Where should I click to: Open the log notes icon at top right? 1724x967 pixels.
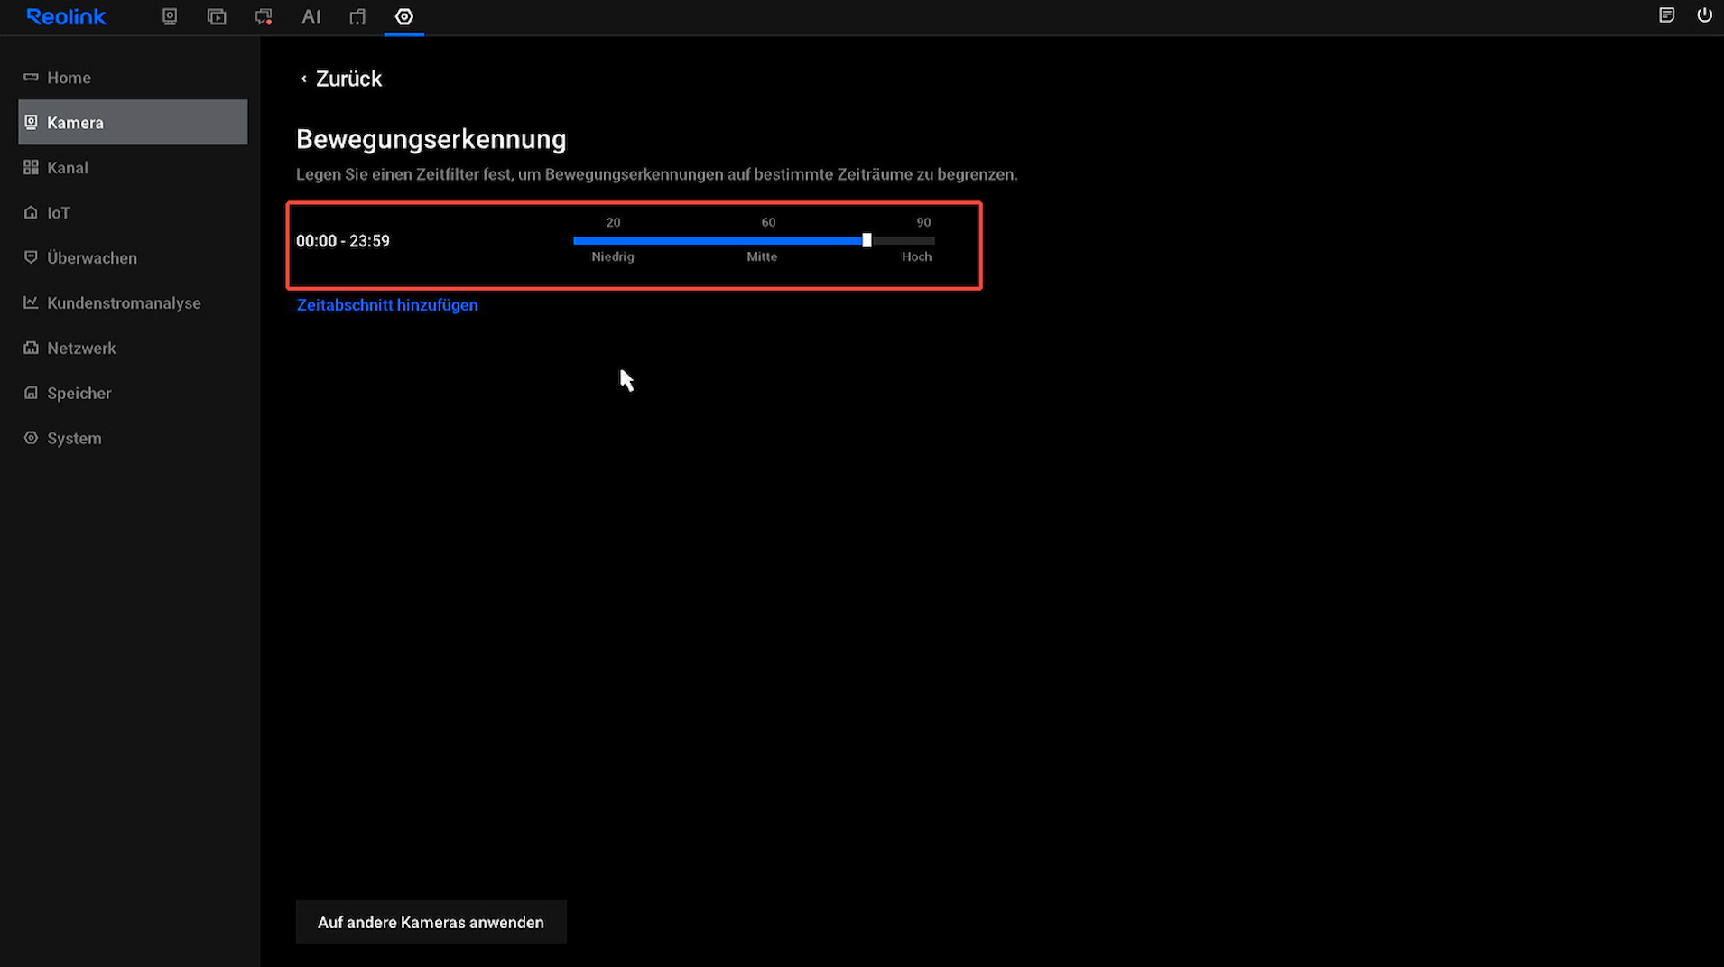tap(1666, 15)
